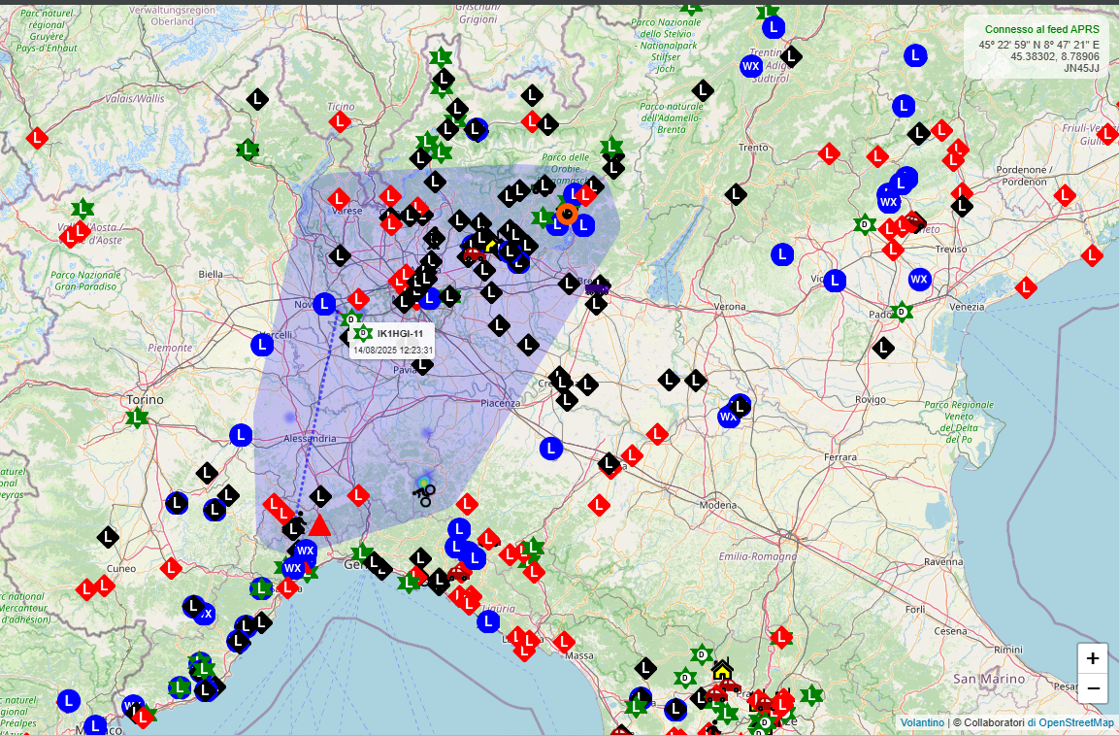This screenshot has height=736, width=1119.
Task: Click the black L diamond at Pavia
Action: coord(422,364)
